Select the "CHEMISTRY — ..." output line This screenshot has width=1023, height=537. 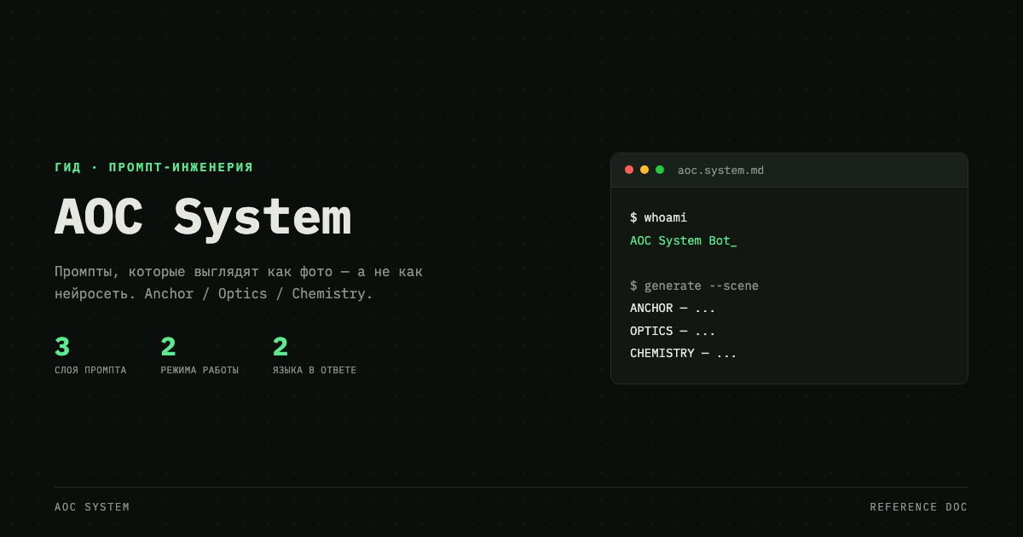[x=683, y=353]
